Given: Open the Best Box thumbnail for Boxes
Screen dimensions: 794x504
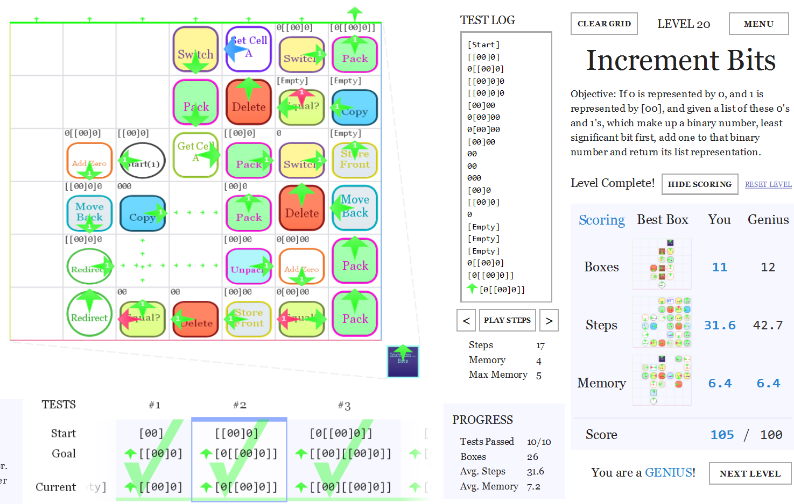Looking at the screenshot, I should pos(662,264).
